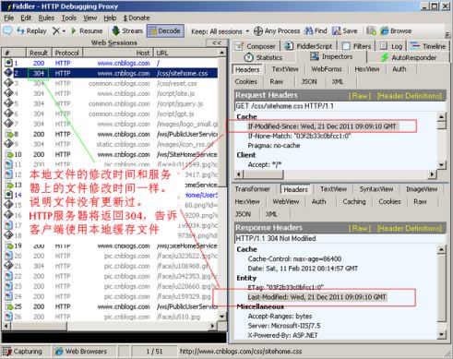Toggle Capturing in status bar

point(22,352)
